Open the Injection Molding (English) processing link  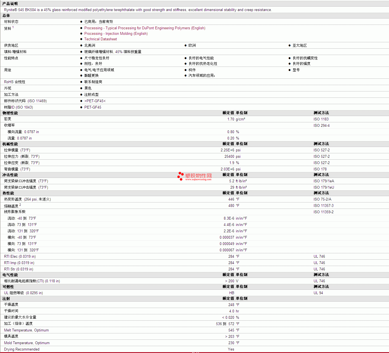tap(116, 33)
